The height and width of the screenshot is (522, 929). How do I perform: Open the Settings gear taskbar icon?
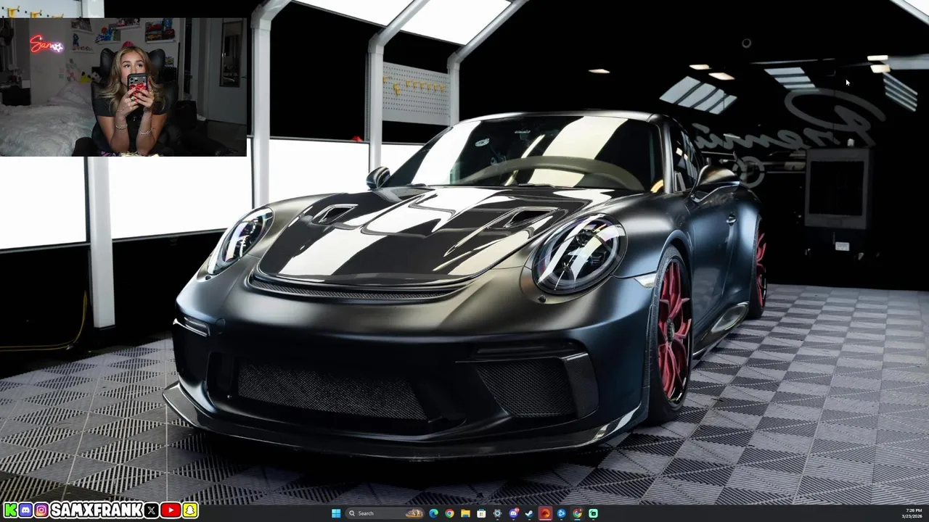(497, 513)
